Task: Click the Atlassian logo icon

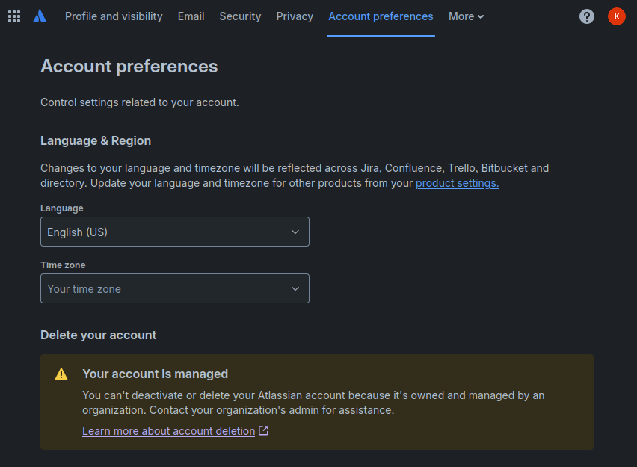Action: (40, 16)
